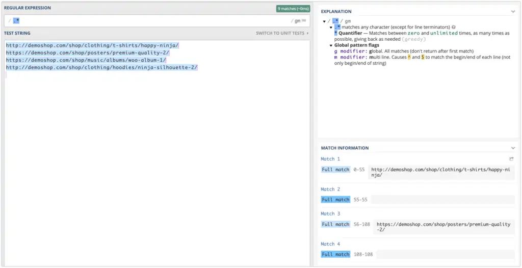Click the 'Match 2' heading

(330, 190)
